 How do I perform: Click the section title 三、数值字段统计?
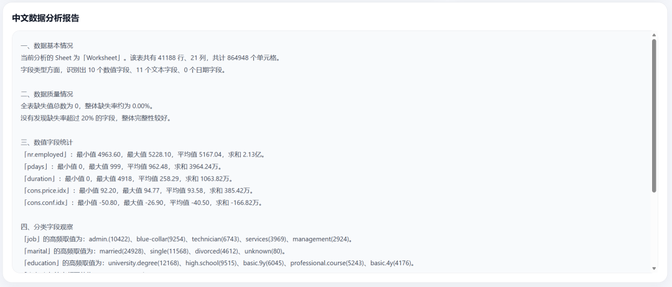(47, 142)
